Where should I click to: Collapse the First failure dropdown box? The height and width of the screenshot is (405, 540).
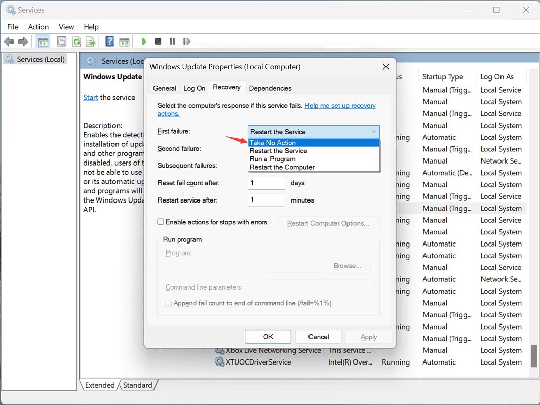point(314,132)
